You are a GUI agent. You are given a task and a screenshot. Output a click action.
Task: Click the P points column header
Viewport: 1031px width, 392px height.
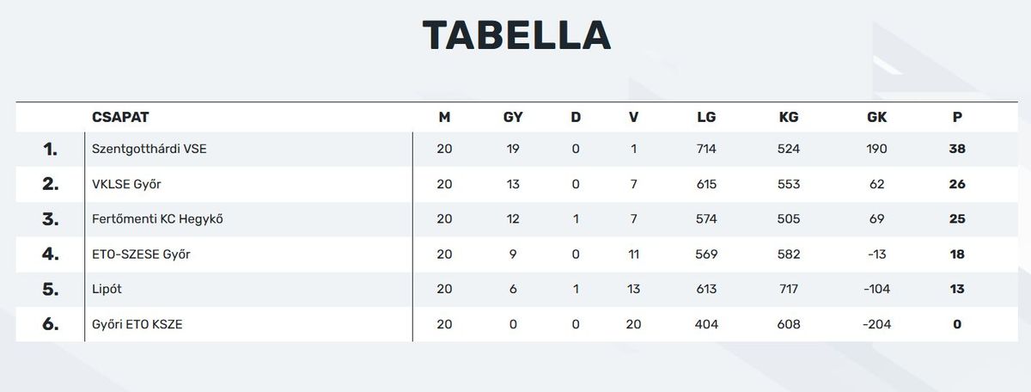click(957, 118)
